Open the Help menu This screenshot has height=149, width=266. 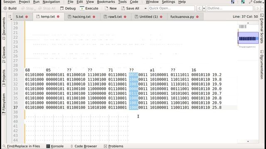coord(182,2)
